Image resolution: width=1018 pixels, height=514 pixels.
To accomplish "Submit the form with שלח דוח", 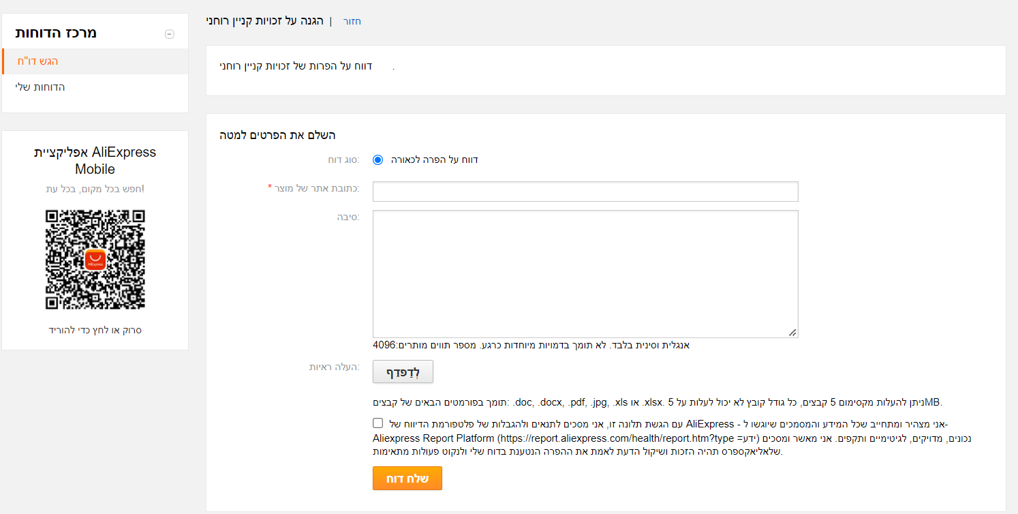I will 407,479.
